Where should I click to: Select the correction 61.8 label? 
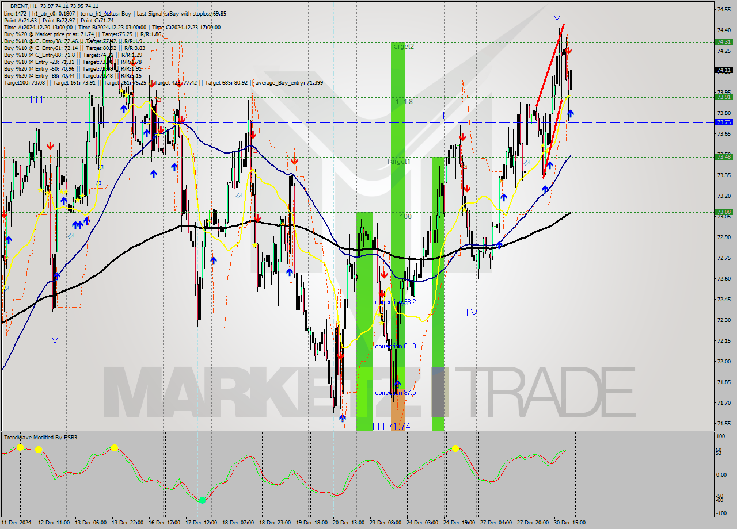coord(395,347)
